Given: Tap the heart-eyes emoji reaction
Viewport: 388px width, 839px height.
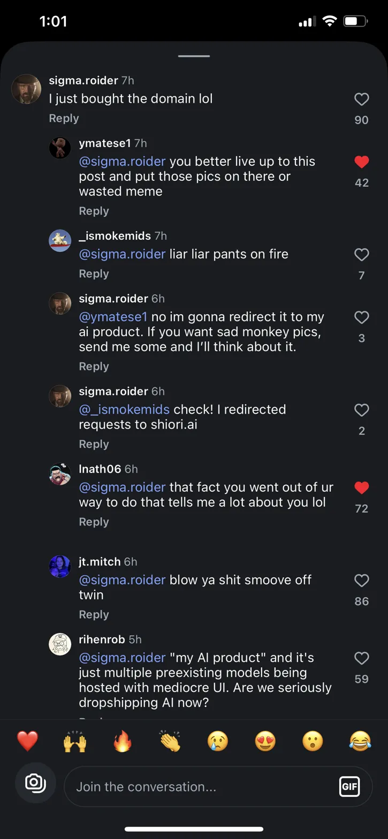Looking at the screenshot, I should pos(265,742).
